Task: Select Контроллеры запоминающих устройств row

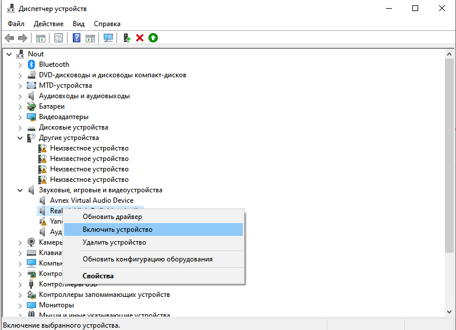Action: 104,295
